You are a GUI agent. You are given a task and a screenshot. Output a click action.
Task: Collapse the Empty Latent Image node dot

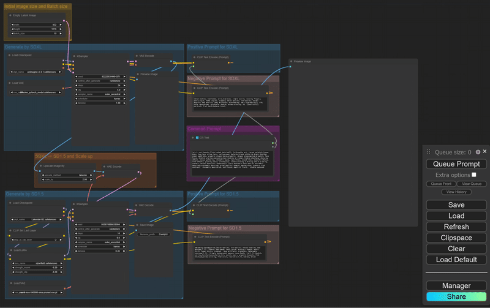click(10, 15)
